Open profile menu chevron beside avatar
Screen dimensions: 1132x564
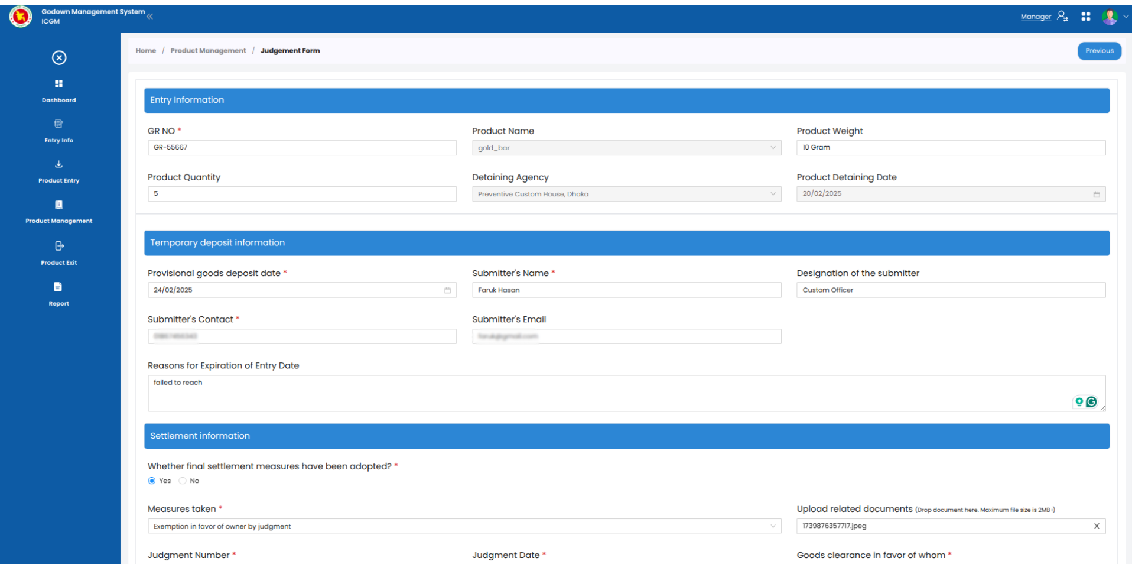(x=1126, y=17)
